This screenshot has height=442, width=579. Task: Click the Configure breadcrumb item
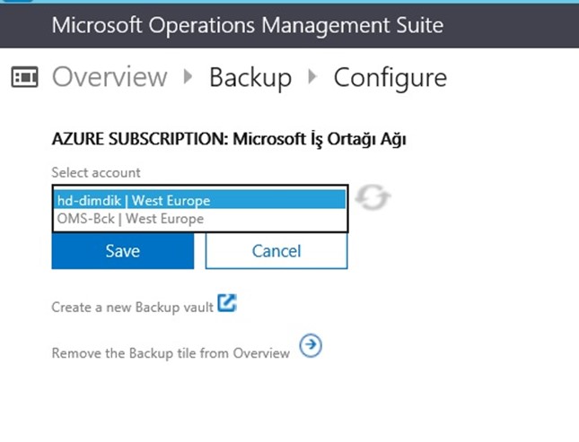point(390,78)
